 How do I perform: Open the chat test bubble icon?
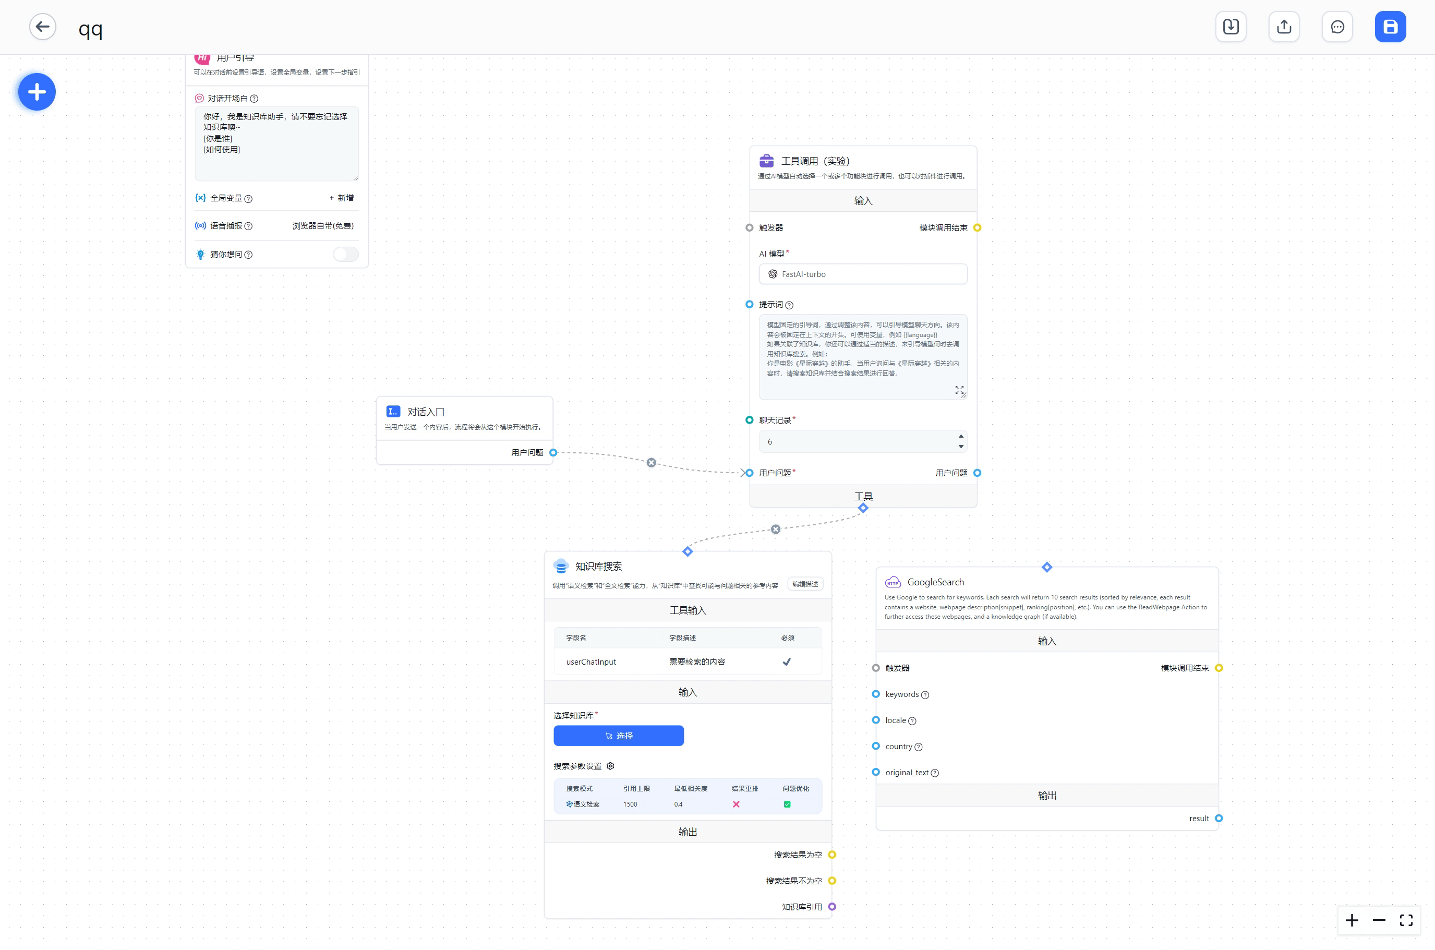click(1337, 27)
